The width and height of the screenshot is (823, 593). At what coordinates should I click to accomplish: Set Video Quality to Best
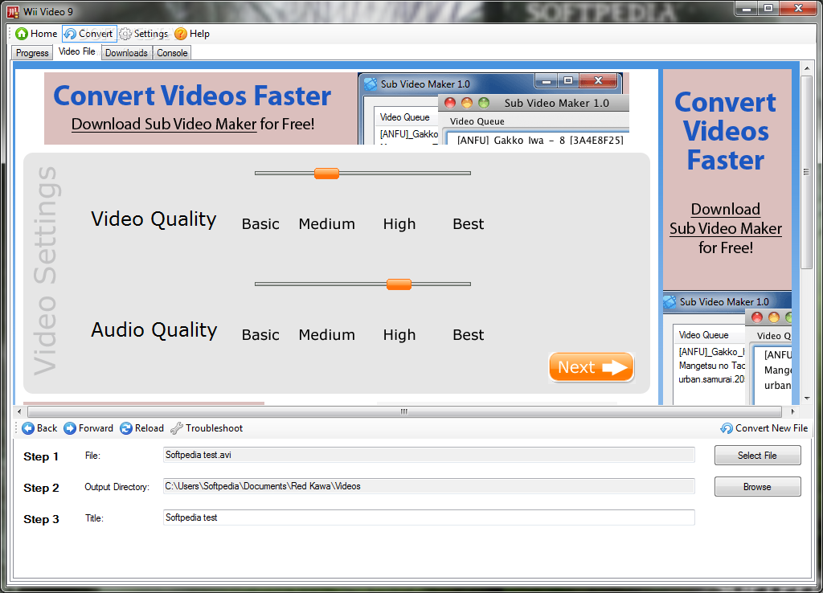[469, 224]
